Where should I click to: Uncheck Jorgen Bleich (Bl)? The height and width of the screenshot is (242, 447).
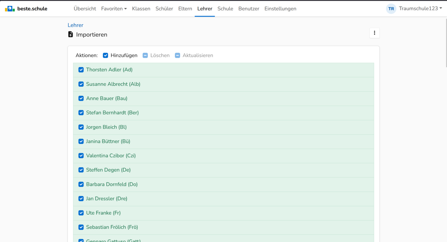click(81, 127)
